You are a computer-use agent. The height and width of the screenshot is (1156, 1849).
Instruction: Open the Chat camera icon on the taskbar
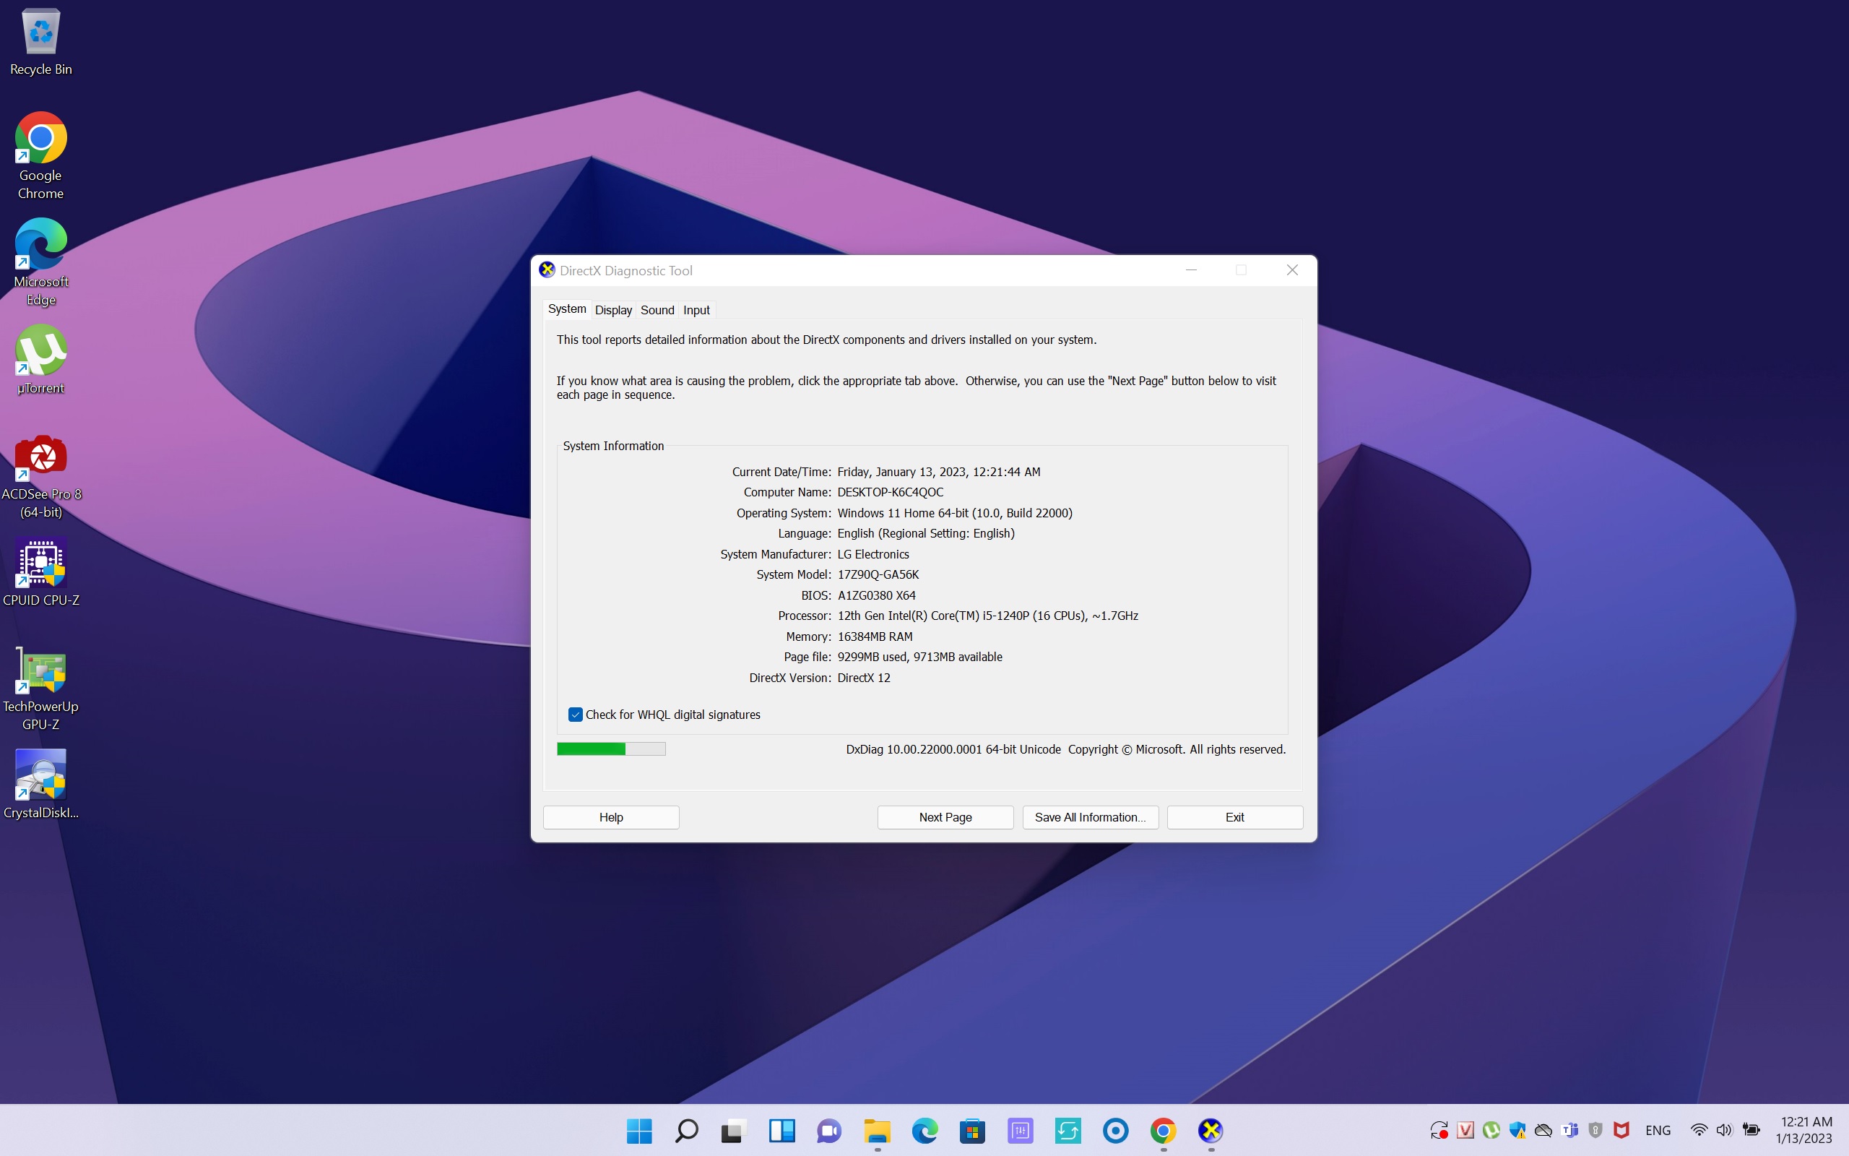pos(829,1130)
